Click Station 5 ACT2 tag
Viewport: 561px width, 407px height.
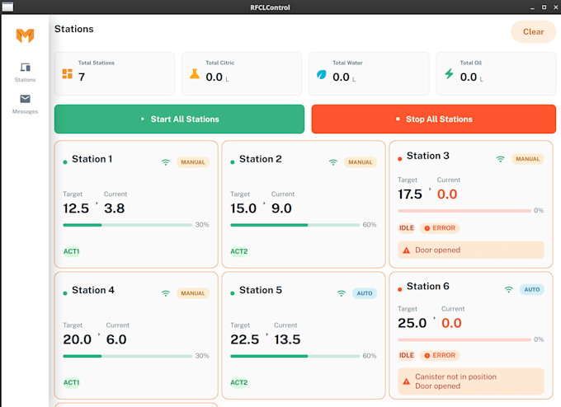[239, 383]
